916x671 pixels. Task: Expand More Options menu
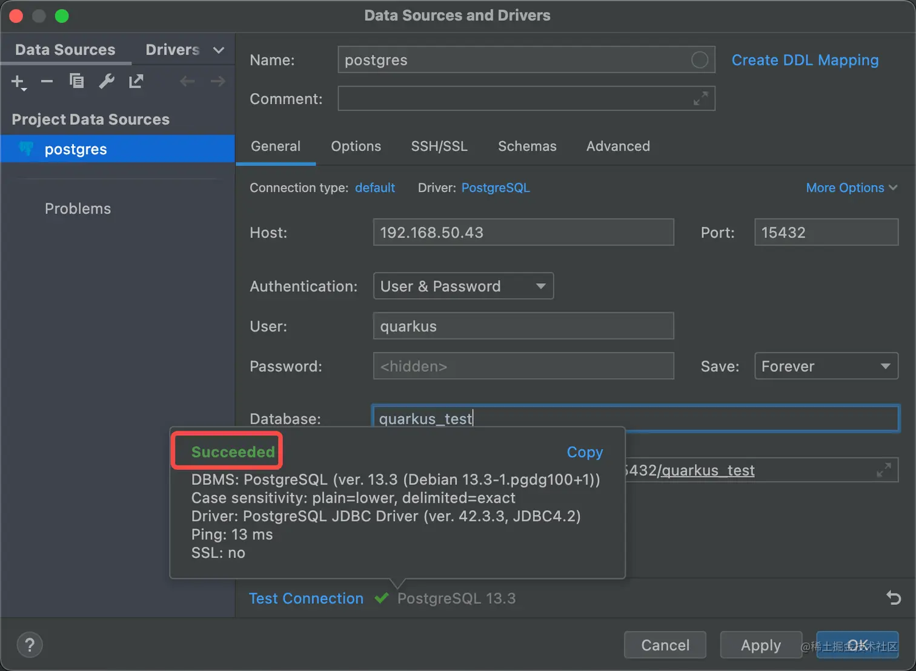pyautogui.click(x=852, y=188)
